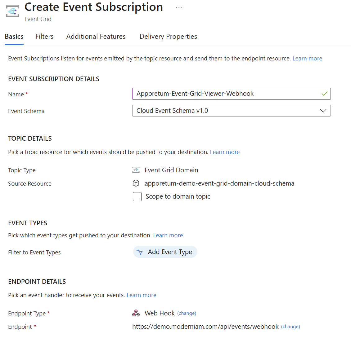The width and height of the screenshot is (351, 343).
Task: Click the webhook endpoint URL text
Action: coord(205,327)
